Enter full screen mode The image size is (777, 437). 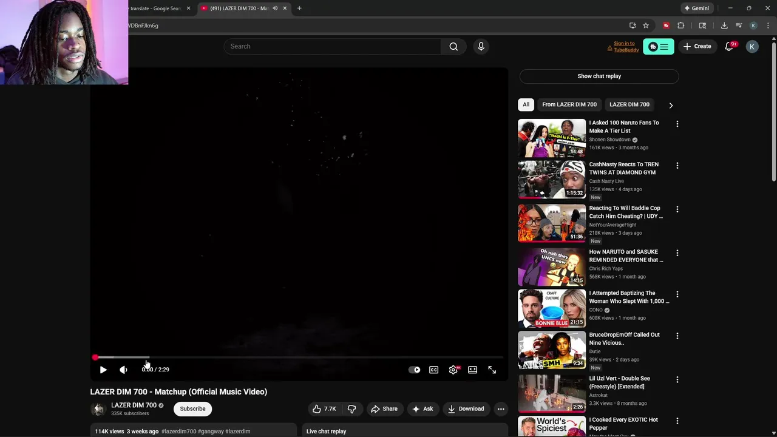point(492,370)
